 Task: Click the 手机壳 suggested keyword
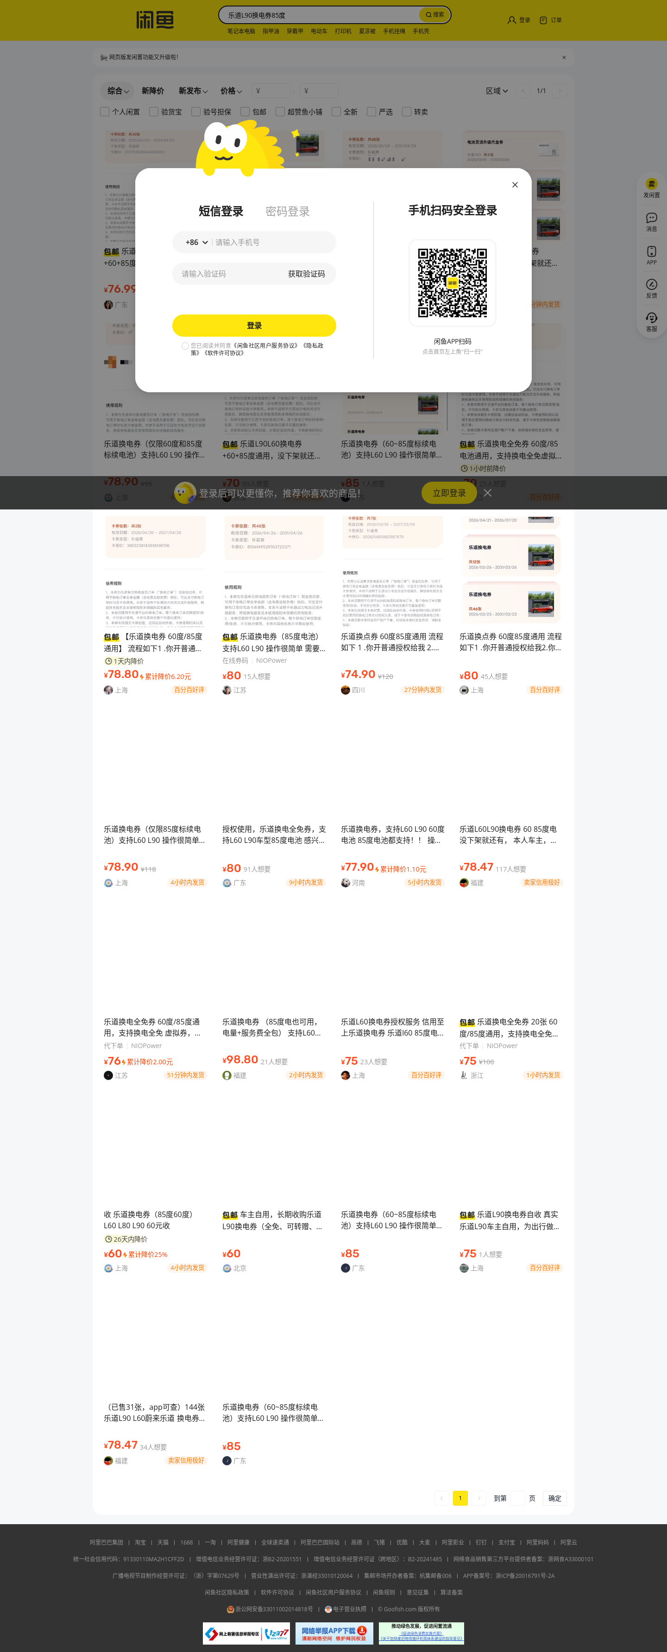click(x=421, y=31)
